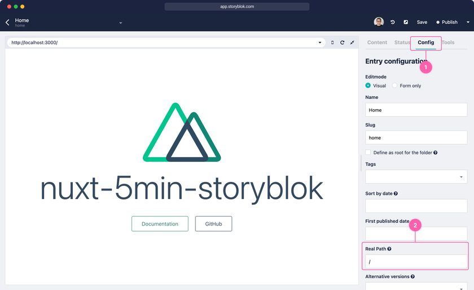474x290 pixels.
Task: Click the open-in-new-window icon beside Save
Action: tap(406, 22)
